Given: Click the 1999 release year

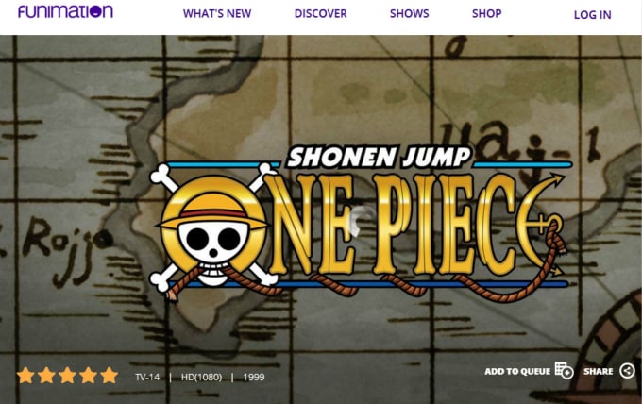Looking at the screenshot, I should (x=254, y=377).
